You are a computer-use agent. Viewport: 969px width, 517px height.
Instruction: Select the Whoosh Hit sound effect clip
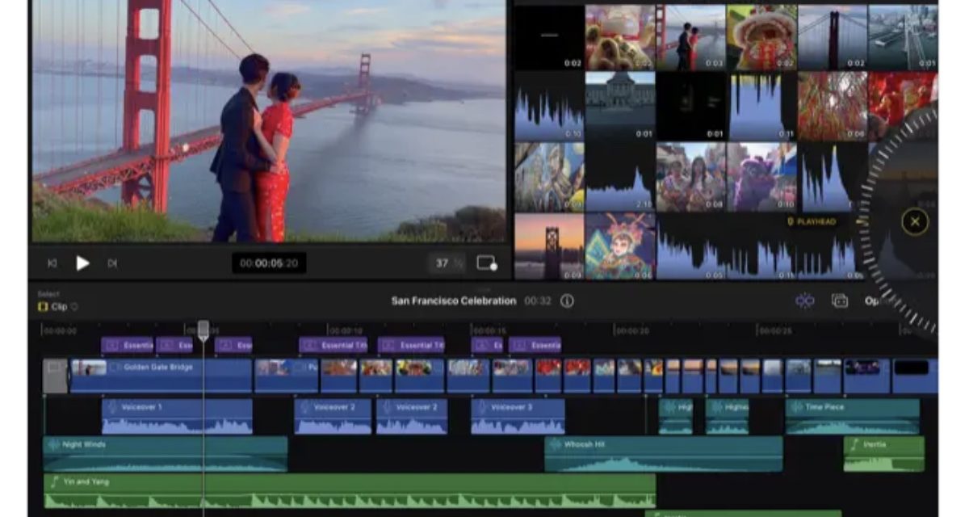pyautogui.click(x=663, y=454)
